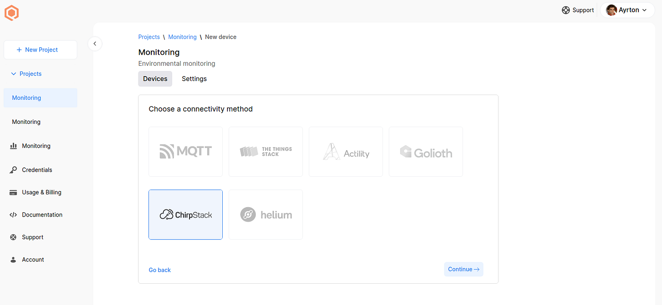Open Monitoring via the chart icon
Viewport: 662px width, 305px height.
point(14,146)
